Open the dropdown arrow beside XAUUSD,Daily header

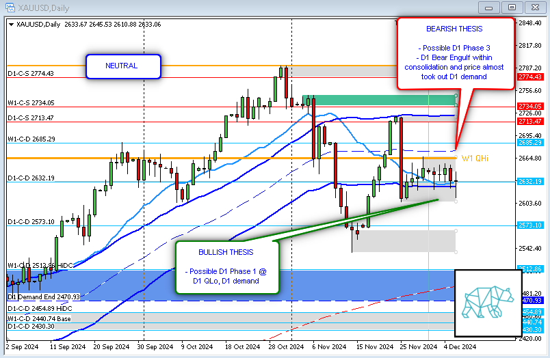click(x=10, y=24)
